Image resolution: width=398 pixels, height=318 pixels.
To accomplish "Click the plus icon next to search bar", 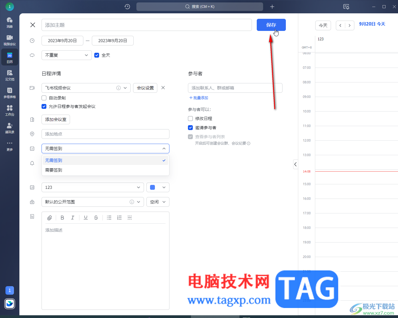I will 272,7.
